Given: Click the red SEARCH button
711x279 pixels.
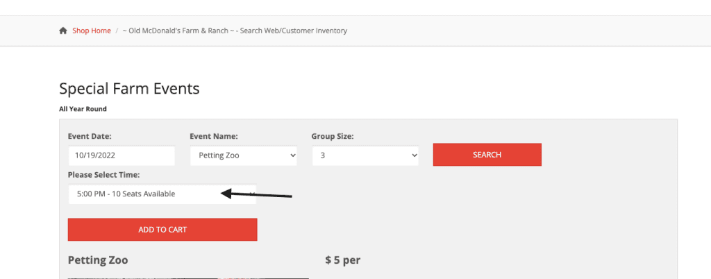Looking at the screenshot, I should coord(487,155).
